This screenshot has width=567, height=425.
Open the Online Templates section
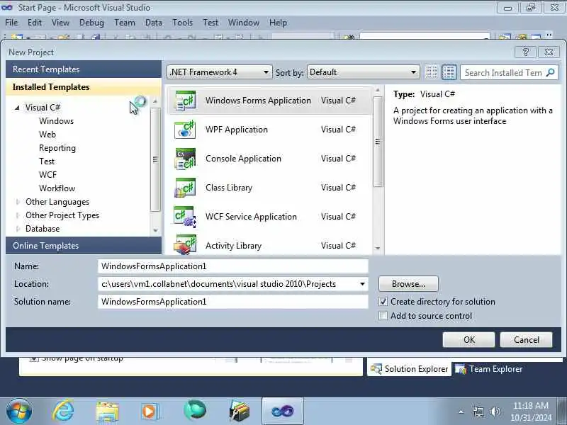tap(84, 246)
